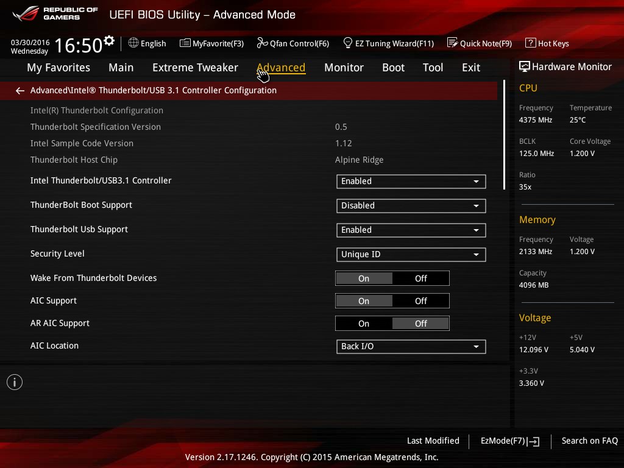Click Wake From Thunderbolt Devices label
624x468 pixels.
tap(93, 278)
